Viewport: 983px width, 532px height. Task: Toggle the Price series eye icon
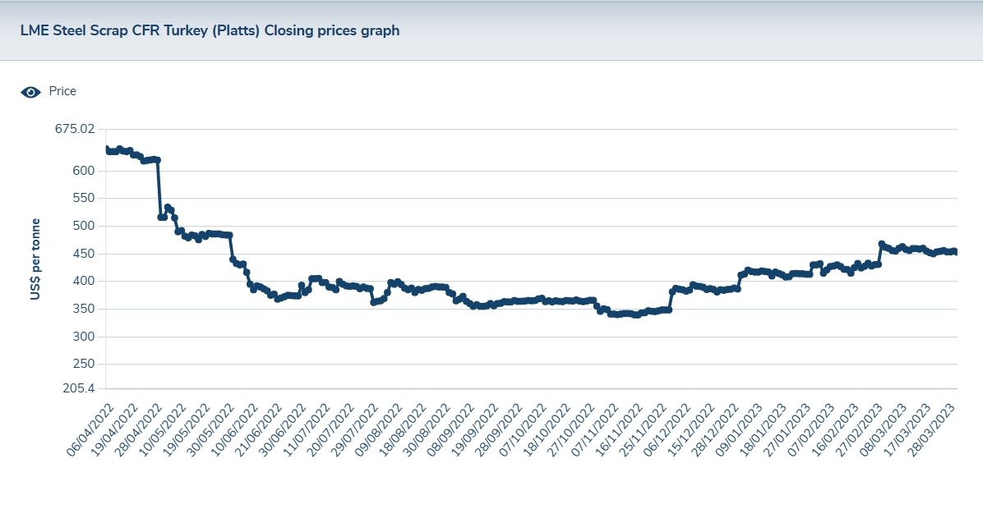coord(30,92)
